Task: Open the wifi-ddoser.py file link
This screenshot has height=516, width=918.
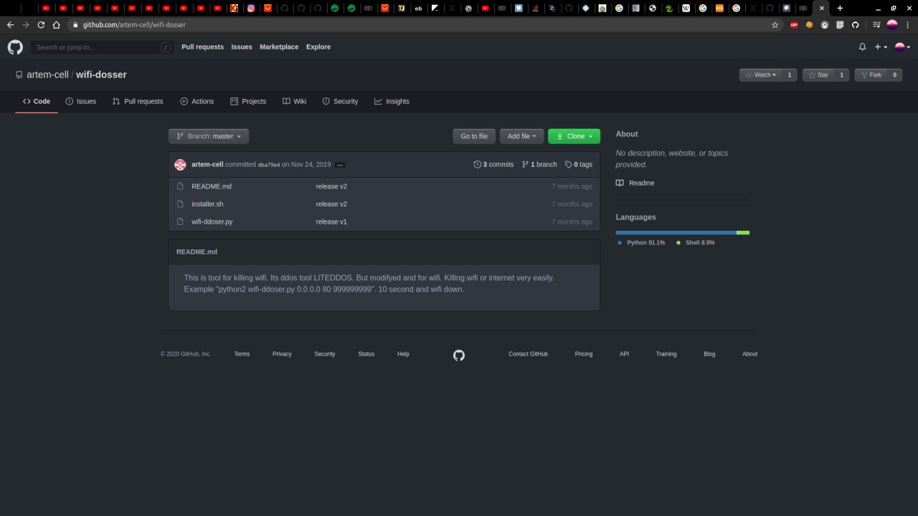Action: [212, 222]
